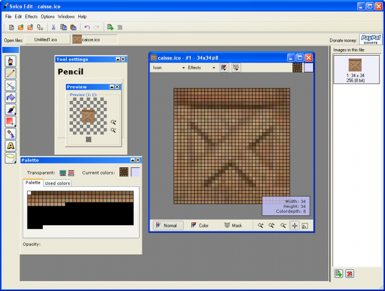
Task: Activate the Color picker eyedropper tool
Action: (x=10, y=133)
